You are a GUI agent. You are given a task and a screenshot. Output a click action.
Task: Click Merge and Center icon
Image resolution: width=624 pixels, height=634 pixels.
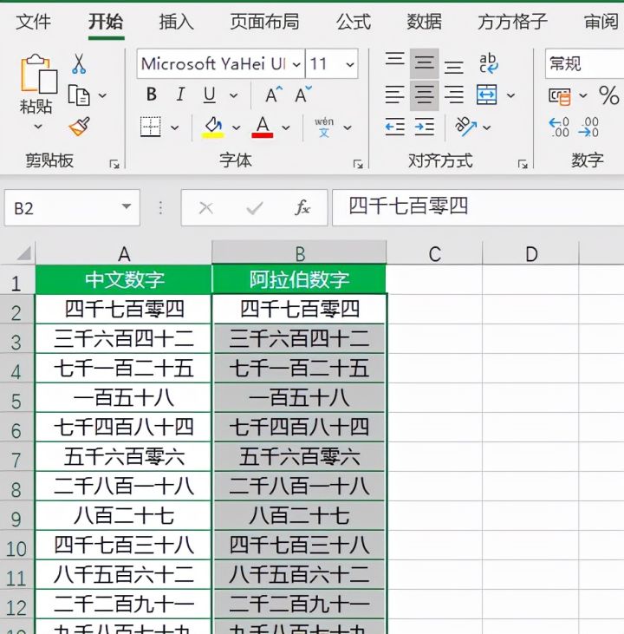(x=486, y=95)
